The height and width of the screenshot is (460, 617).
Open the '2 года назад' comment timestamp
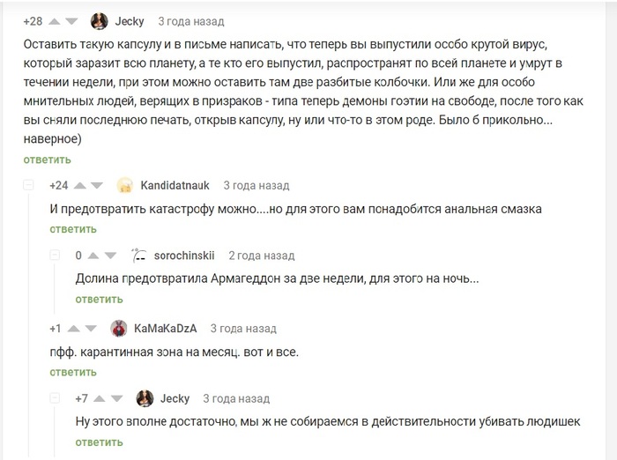pos(261,256)
